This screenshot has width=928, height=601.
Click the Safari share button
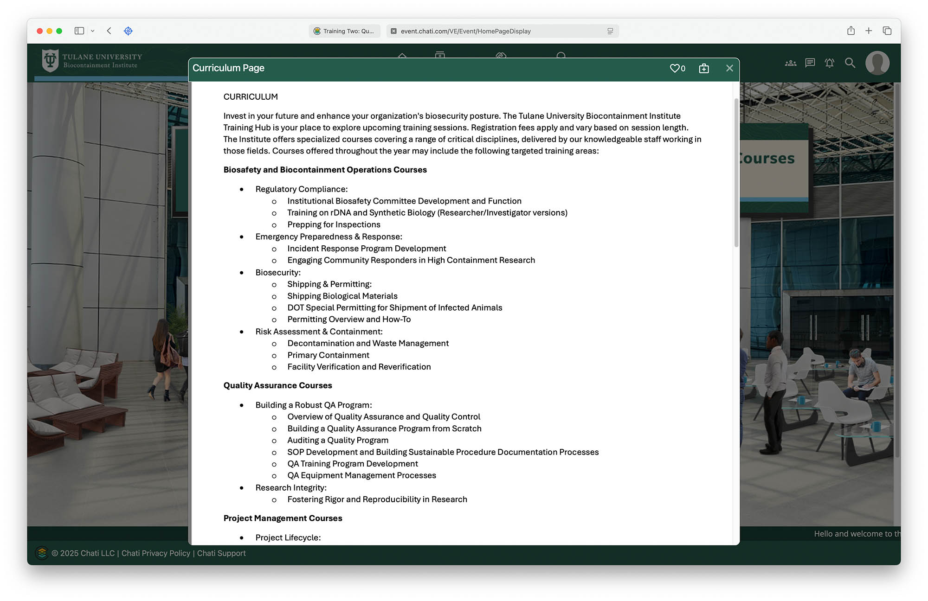point(851,31)
